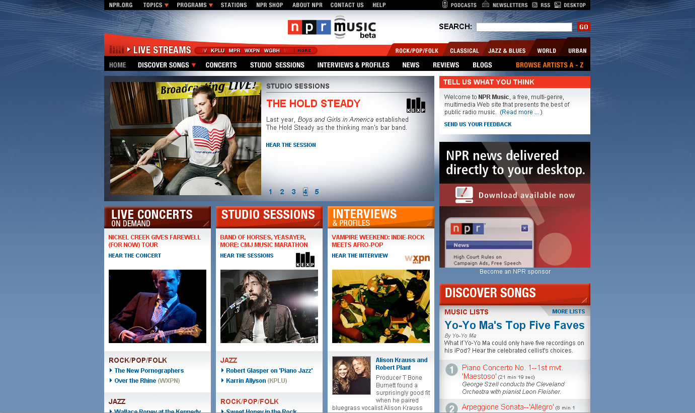Open the Nickel Creek concert photo thumbnail
Screen dimensions: 695x413
pos(158,306)
